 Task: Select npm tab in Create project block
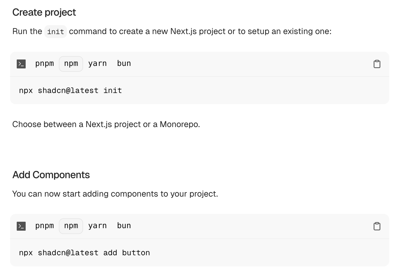(x=71, y=64)
